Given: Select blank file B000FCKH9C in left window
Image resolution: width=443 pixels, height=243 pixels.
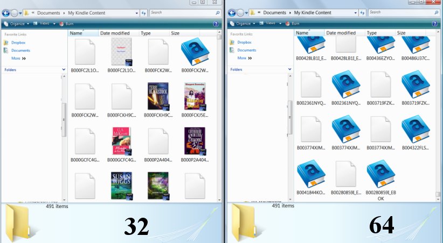Looking at the screenshot, I should point(121,96).
